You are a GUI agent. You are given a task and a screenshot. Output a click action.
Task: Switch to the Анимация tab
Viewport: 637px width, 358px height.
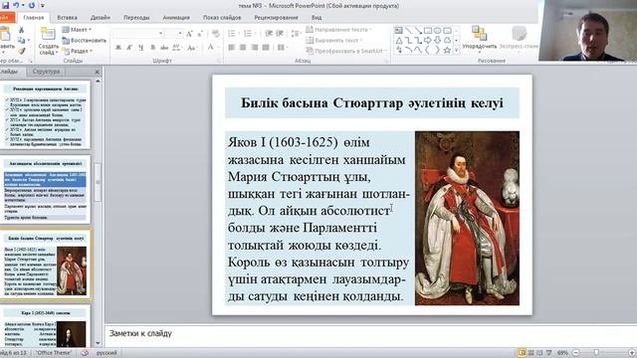pyautogui.click(x=176, y=18)
